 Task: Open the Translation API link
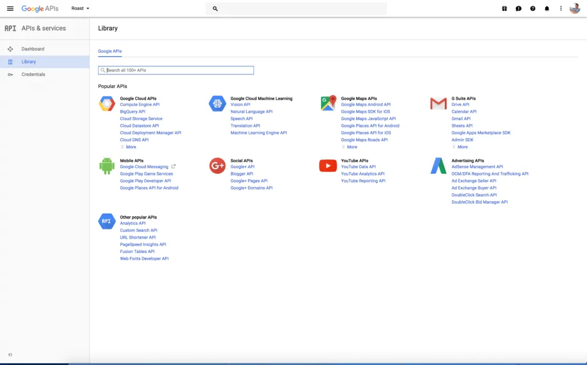pos(245,126)
